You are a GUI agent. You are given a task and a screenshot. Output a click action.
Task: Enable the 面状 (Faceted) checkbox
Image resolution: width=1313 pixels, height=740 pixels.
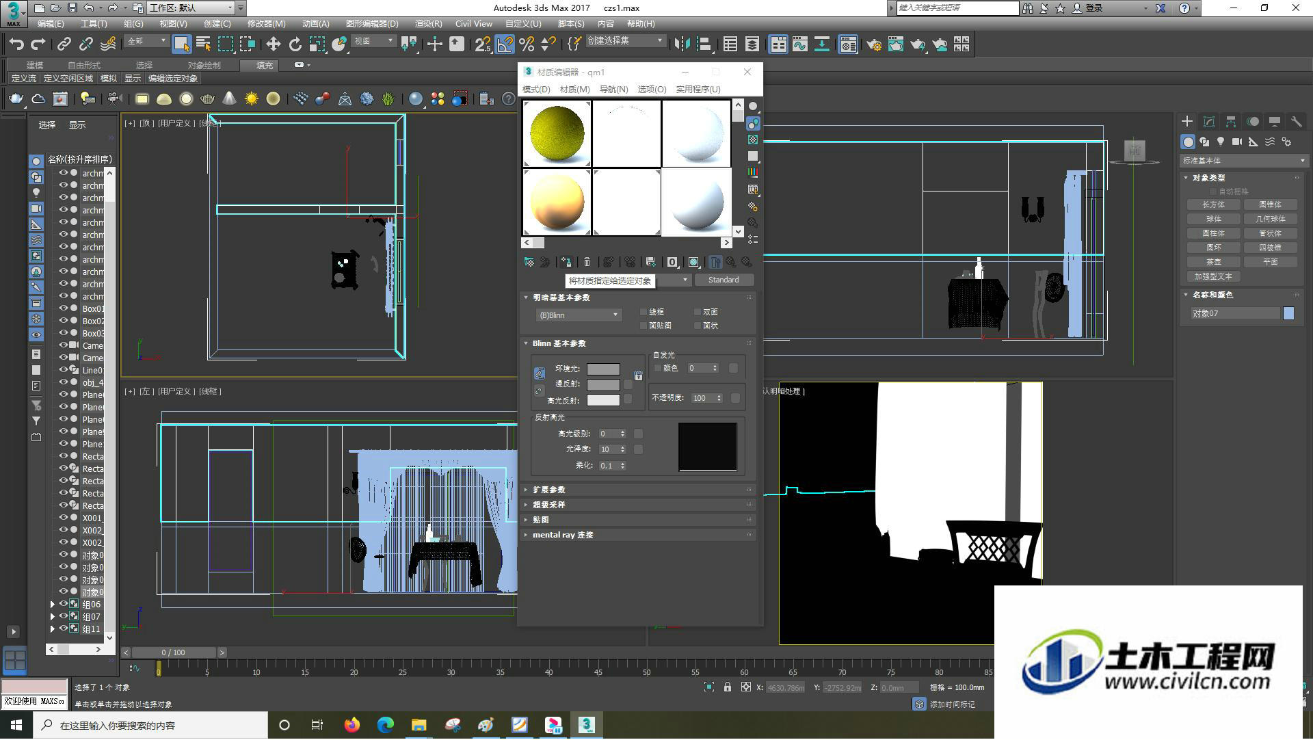[x=698, y=326]
